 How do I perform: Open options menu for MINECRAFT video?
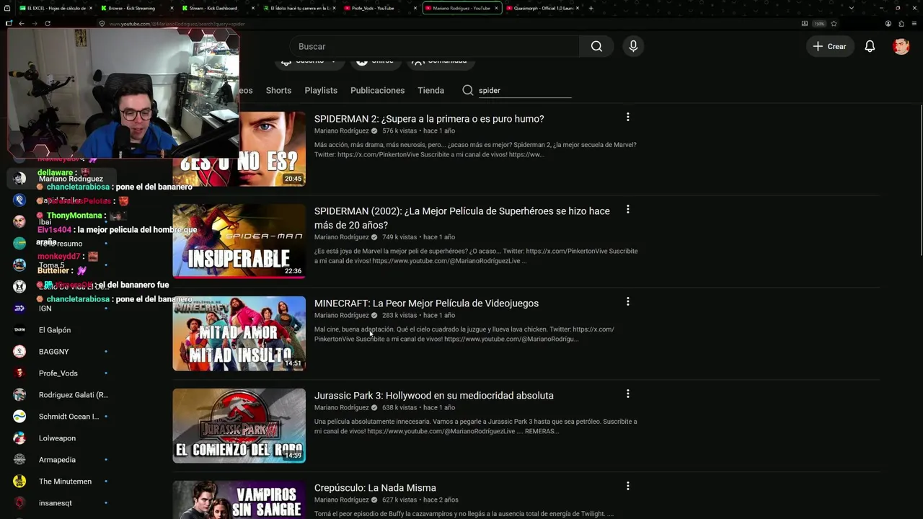[627, 301]
